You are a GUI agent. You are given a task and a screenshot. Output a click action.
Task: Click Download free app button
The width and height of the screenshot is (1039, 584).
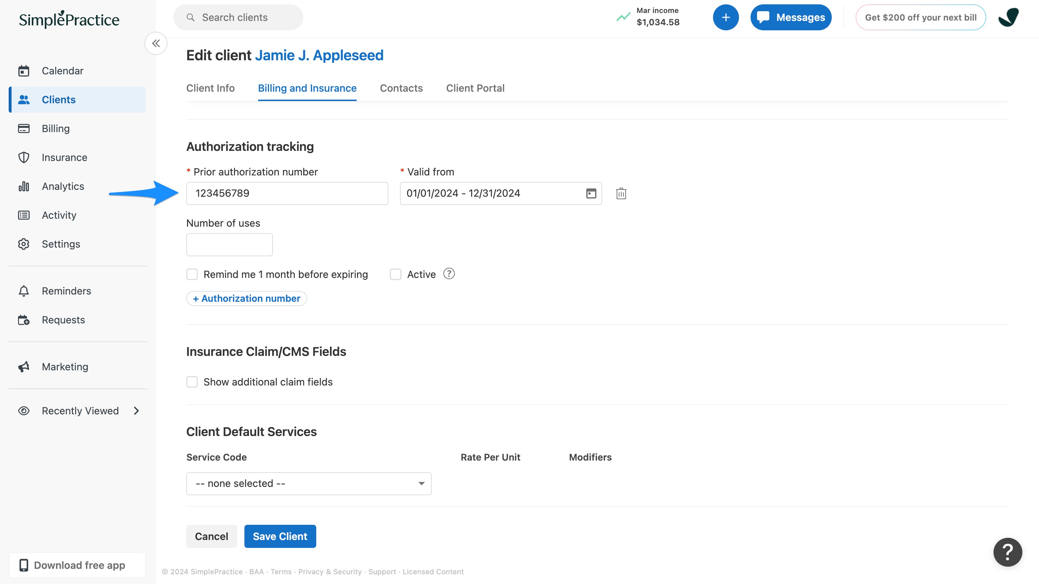(77, 565)
